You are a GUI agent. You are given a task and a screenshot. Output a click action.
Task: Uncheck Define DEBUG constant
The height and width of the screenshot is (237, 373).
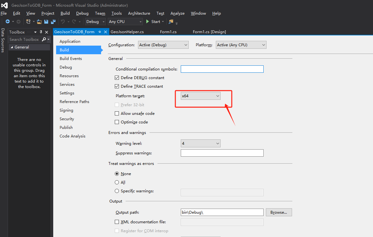coord(117,78)
